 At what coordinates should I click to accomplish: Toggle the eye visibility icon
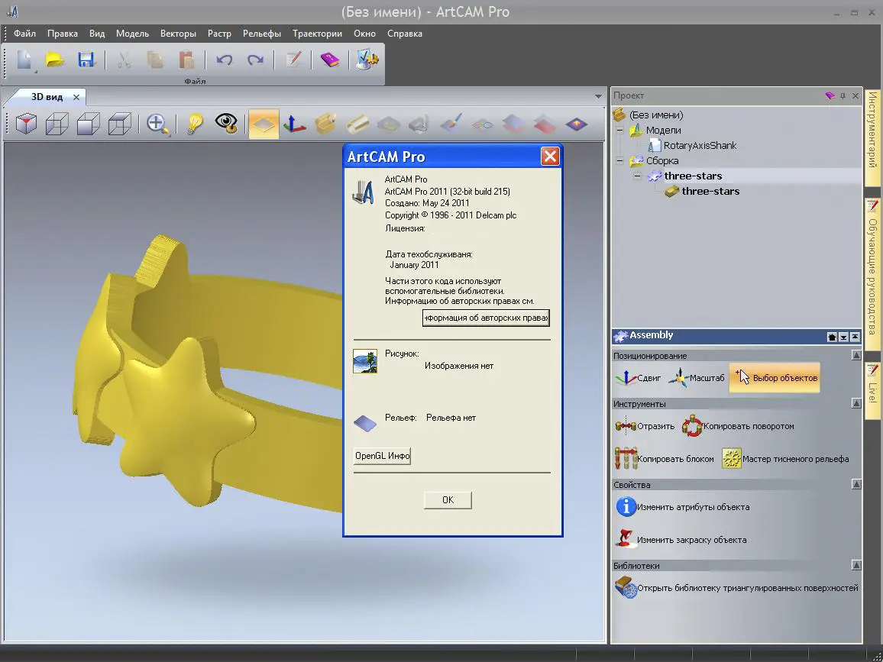click(226, 123)
